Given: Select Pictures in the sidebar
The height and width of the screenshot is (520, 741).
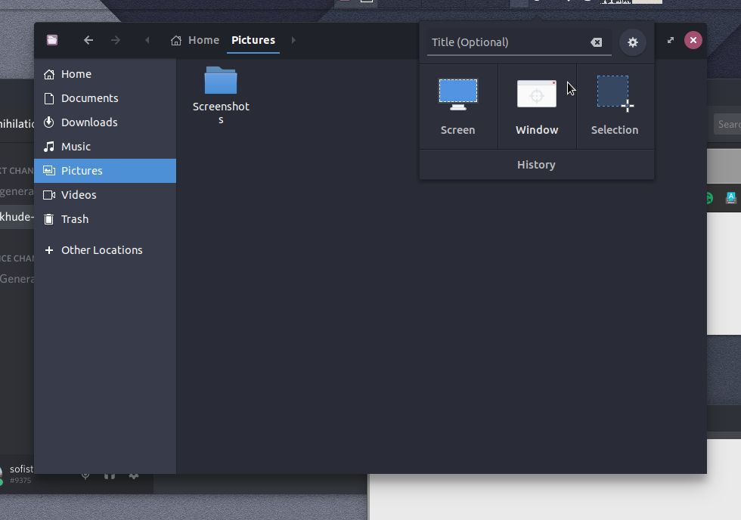Looking at the screenshot, I should click(x=105, y=171).
